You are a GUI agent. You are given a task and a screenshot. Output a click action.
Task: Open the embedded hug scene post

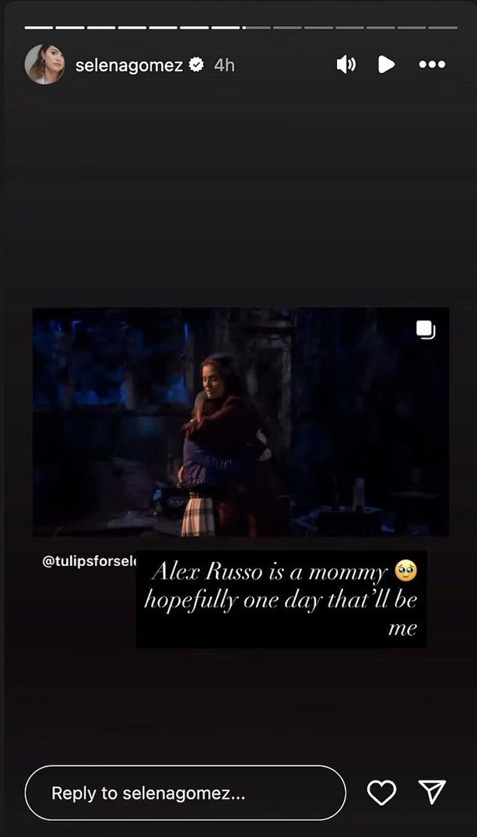click(x=240, y=422)
